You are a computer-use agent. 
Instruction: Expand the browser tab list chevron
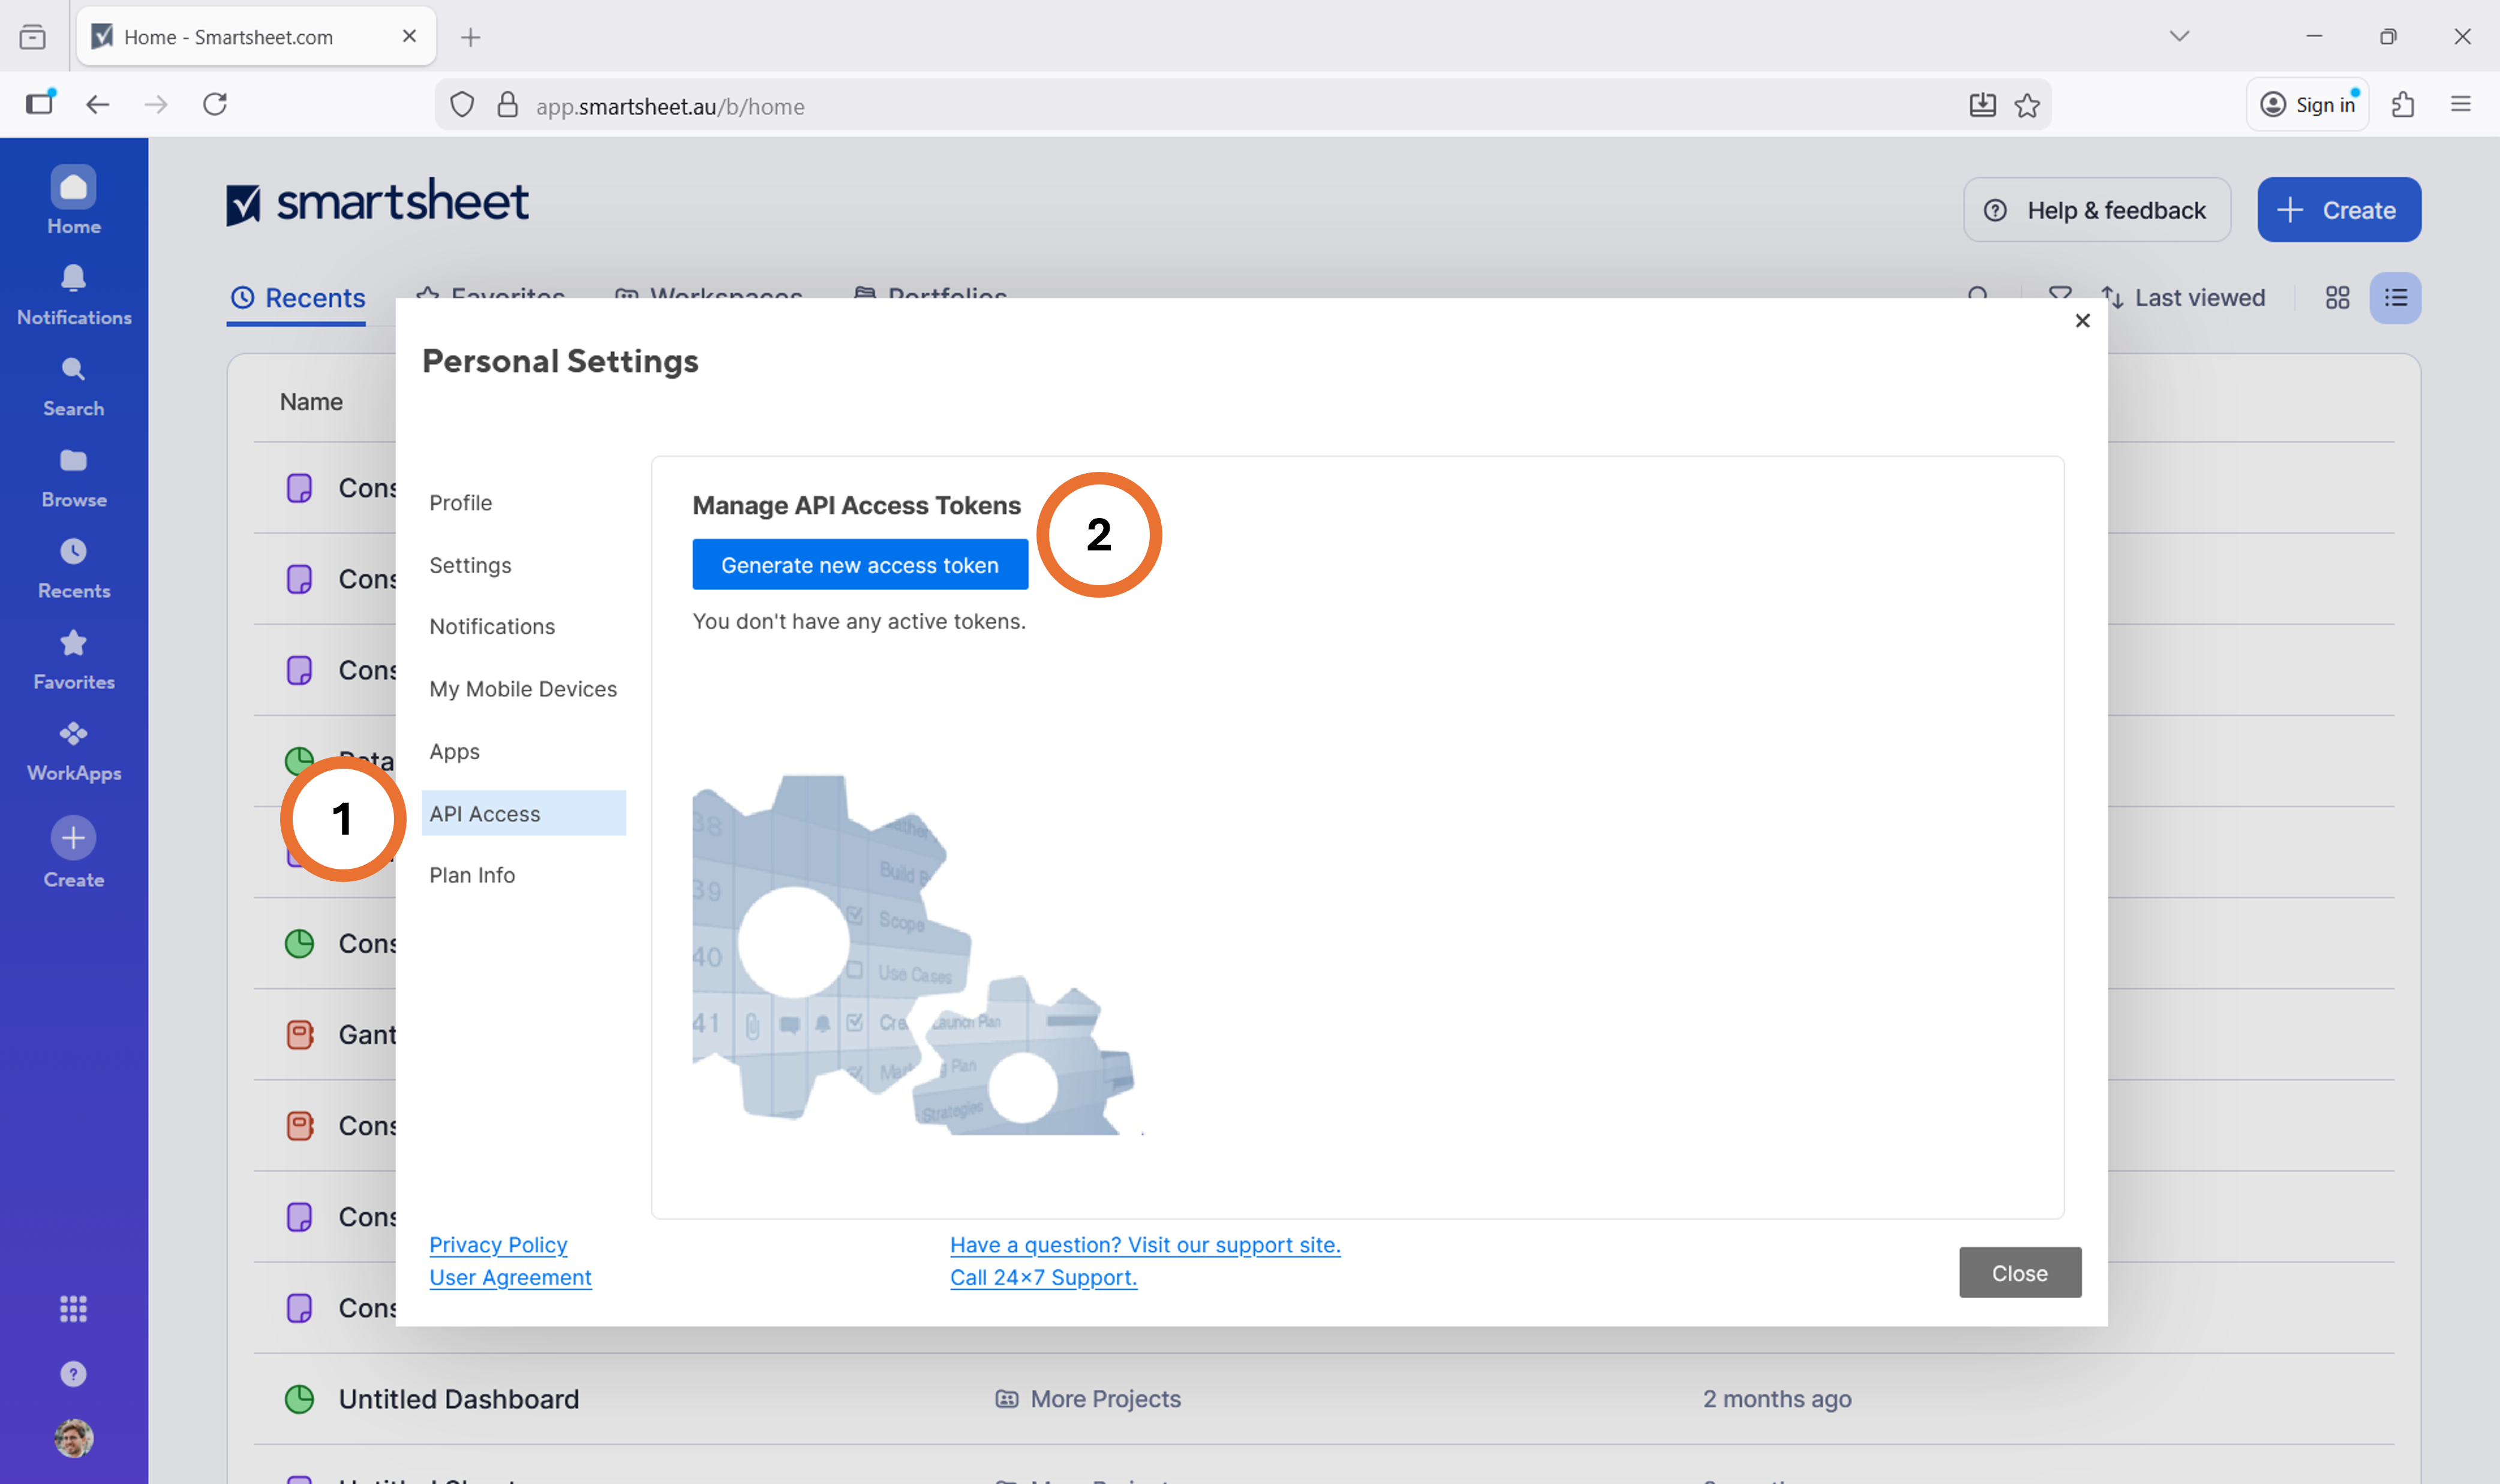tap(2179, 36)
